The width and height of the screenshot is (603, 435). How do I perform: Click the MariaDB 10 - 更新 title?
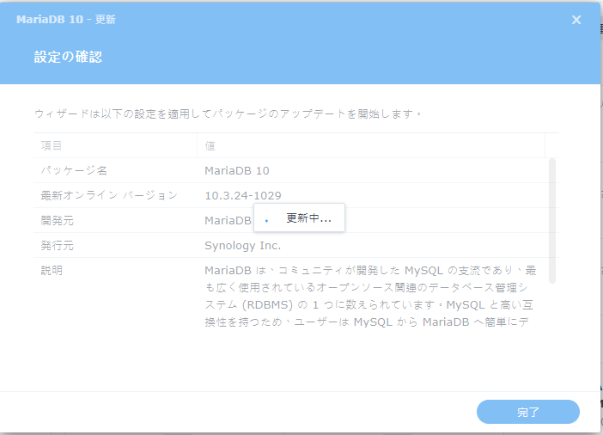66,19
